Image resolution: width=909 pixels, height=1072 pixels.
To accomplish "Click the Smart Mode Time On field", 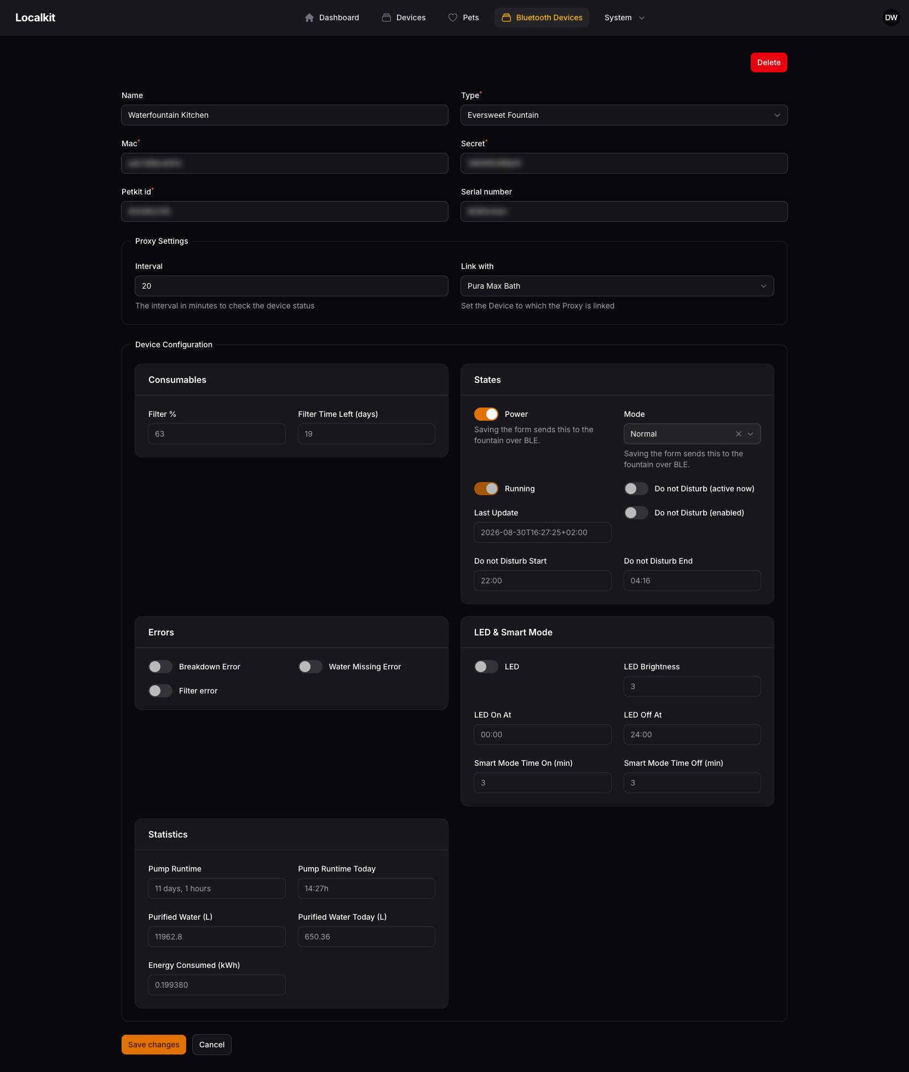I will point(543,783).
